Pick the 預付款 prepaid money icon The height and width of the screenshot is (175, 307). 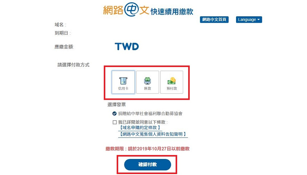pyautogui.click(x=172, y=82)
